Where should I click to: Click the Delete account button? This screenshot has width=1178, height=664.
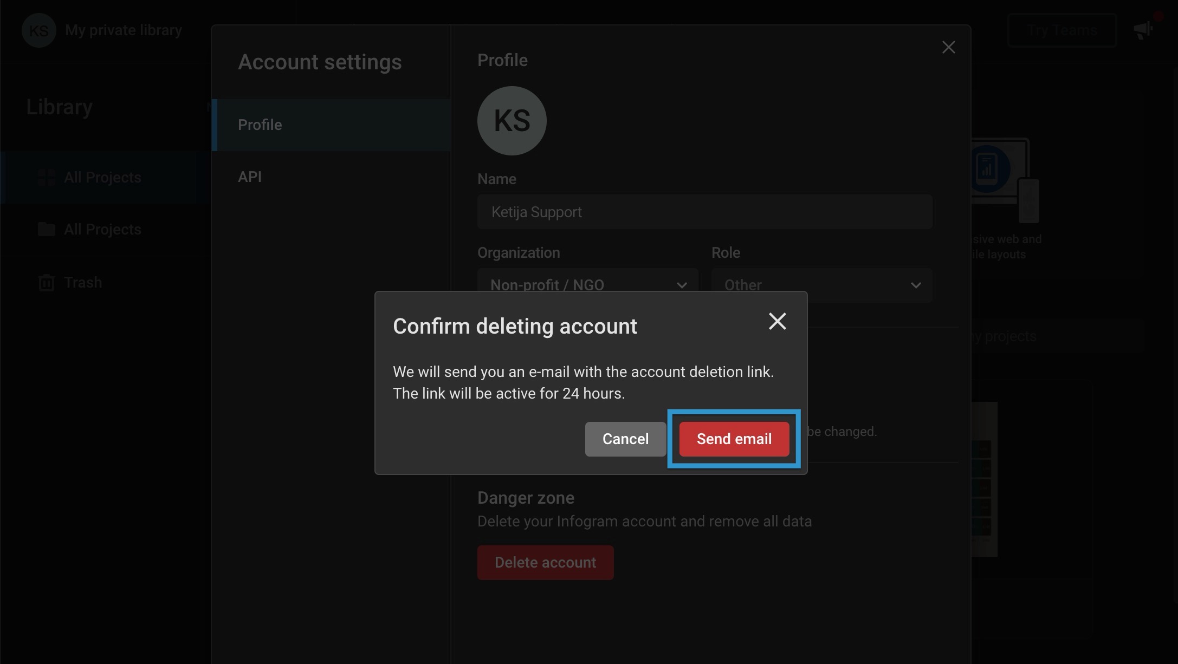tap(545, 562)
